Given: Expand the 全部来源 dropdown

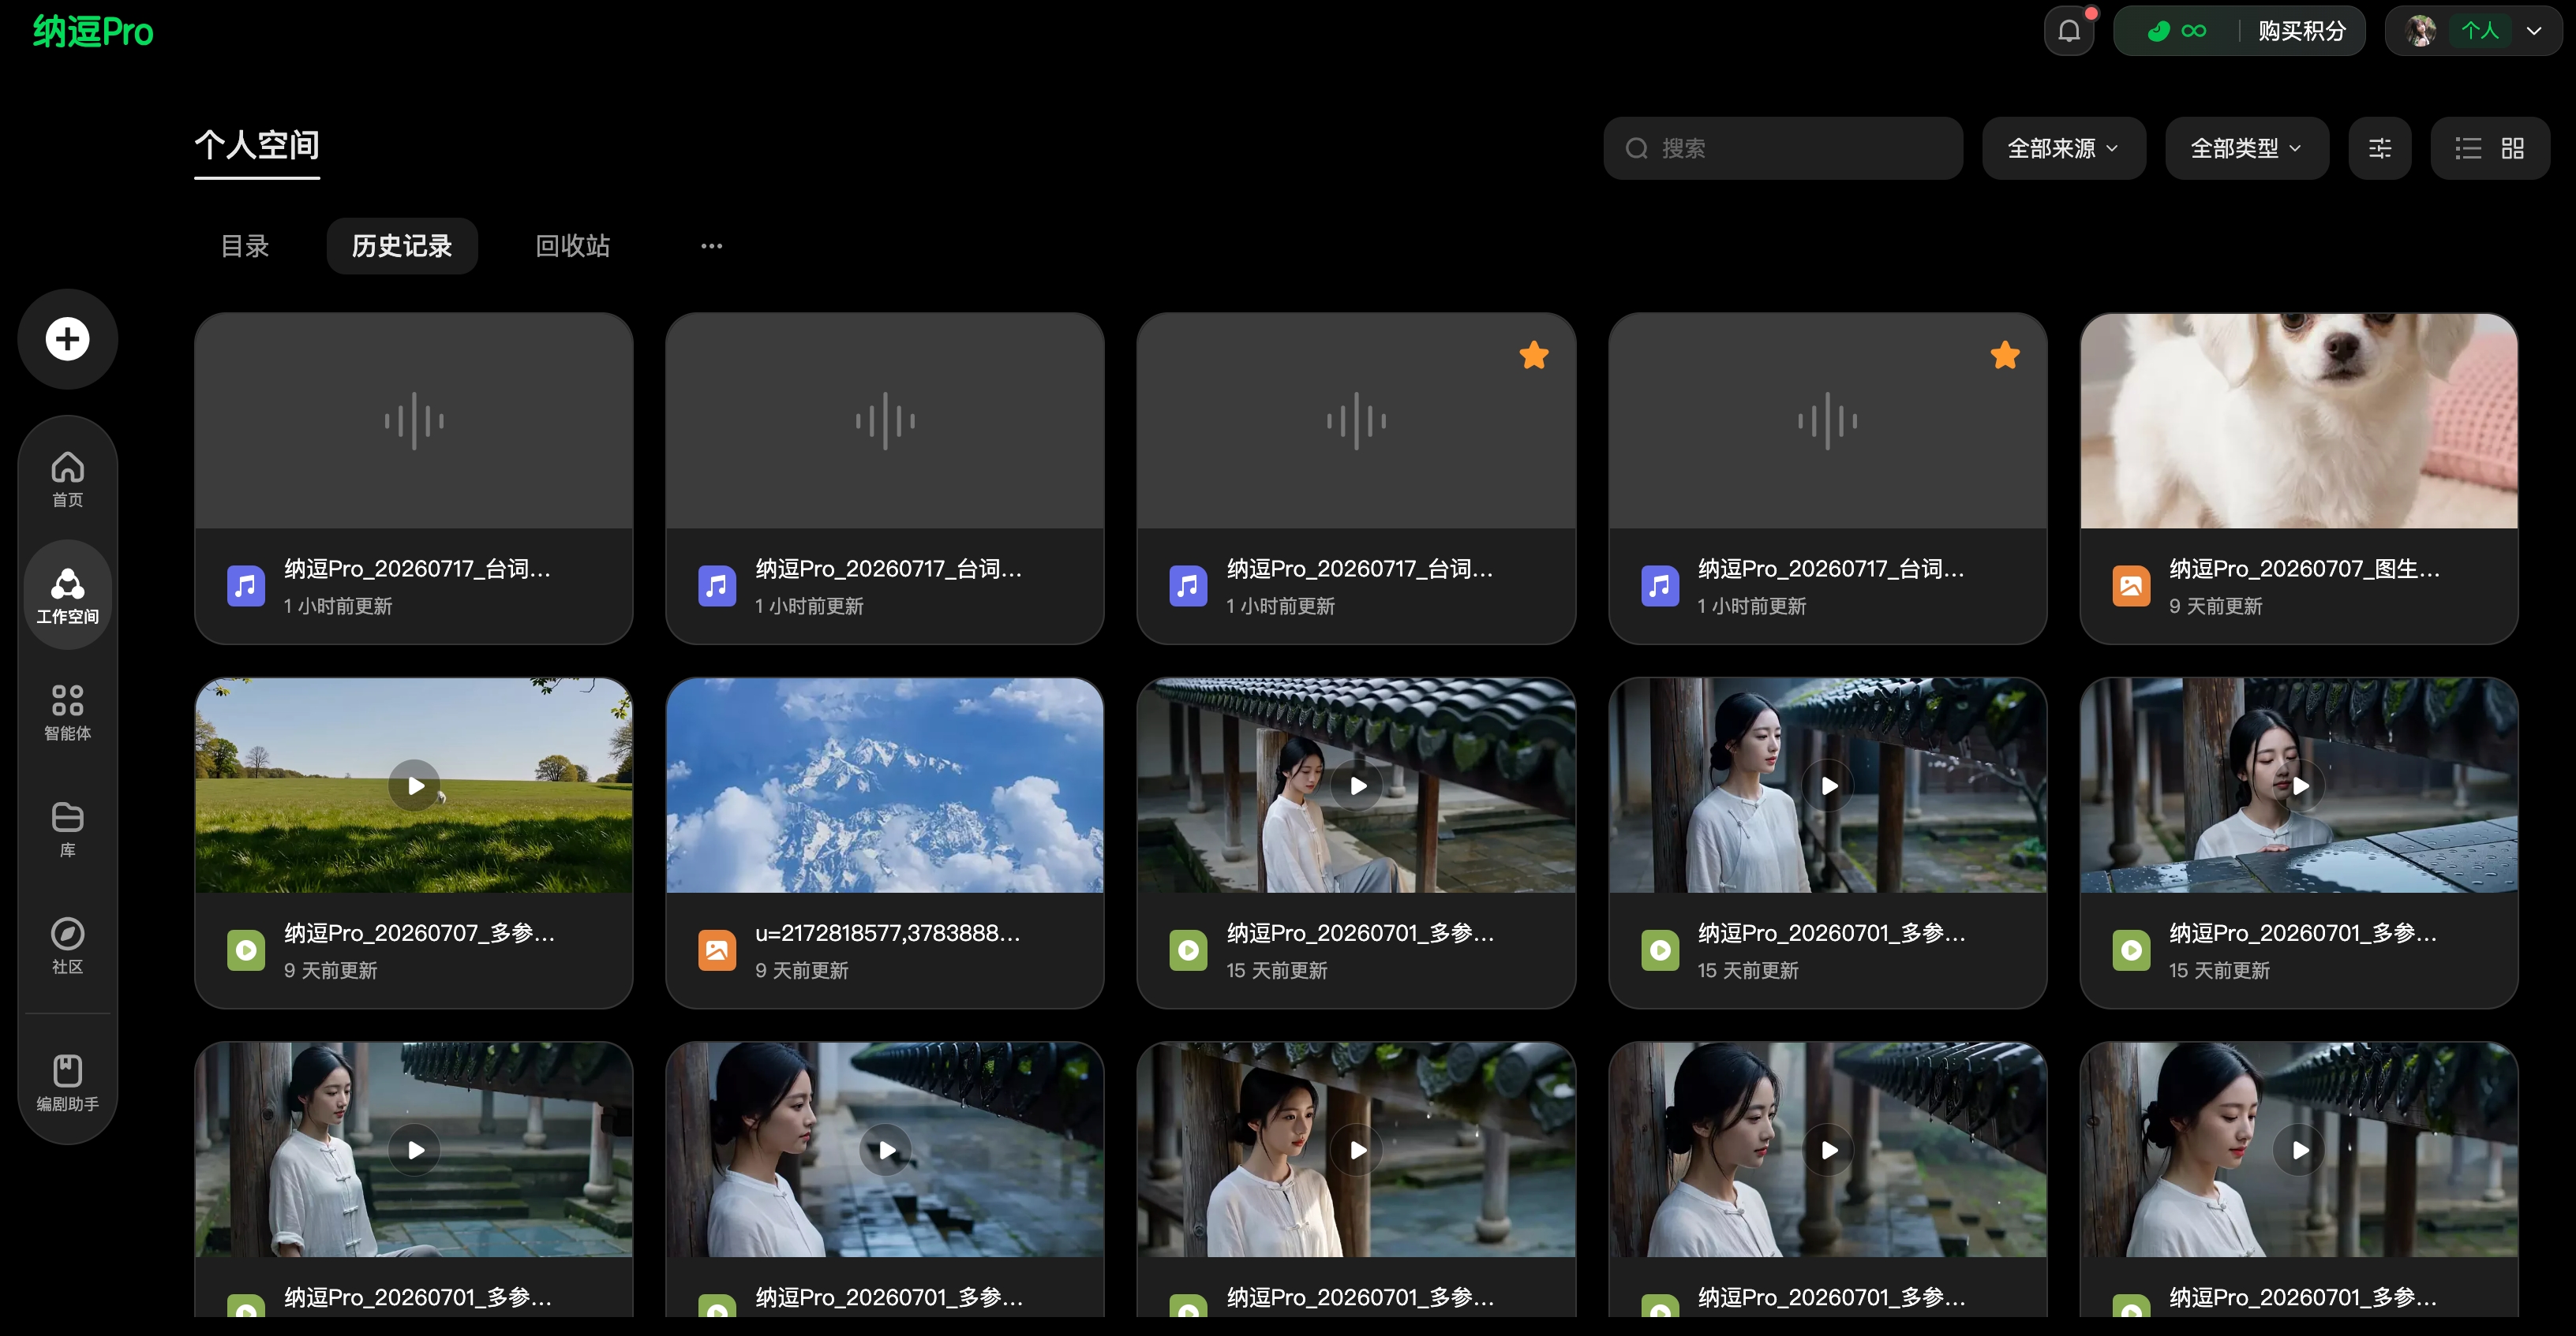Looking at the screenshot, I should coord(2064,148).
